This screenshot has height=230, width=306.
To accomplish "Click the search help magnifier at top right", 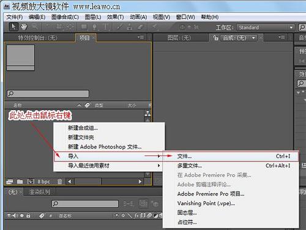I will click(302, 27).
